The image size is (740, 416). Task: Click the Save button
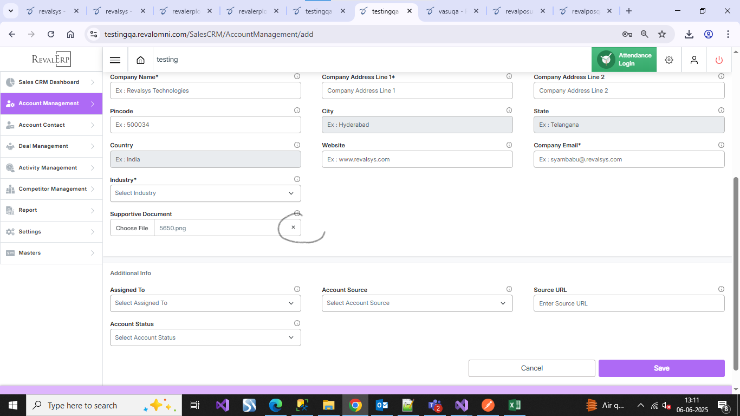point(661,368)
